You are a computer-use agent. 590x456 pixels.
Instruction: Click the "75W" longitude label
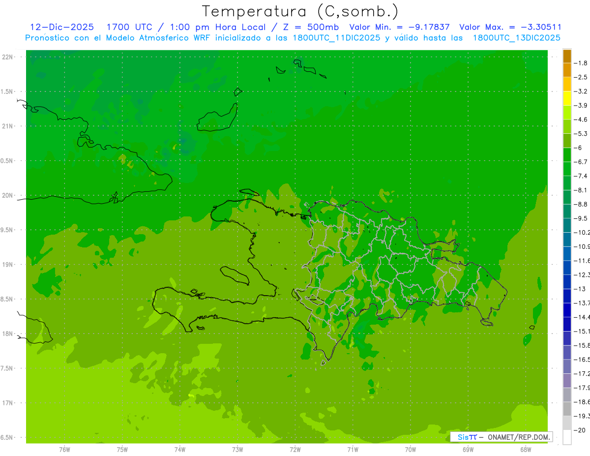tap(122, 449)
